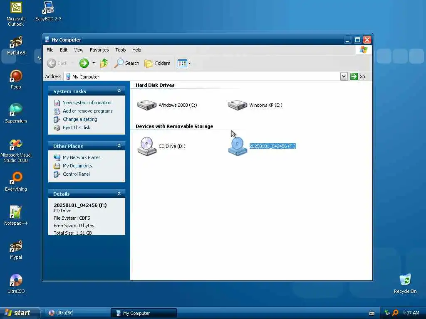The height and width of the screenshot is (319, 426).
Task: Click Add or remove programs link
Action: 87,111
